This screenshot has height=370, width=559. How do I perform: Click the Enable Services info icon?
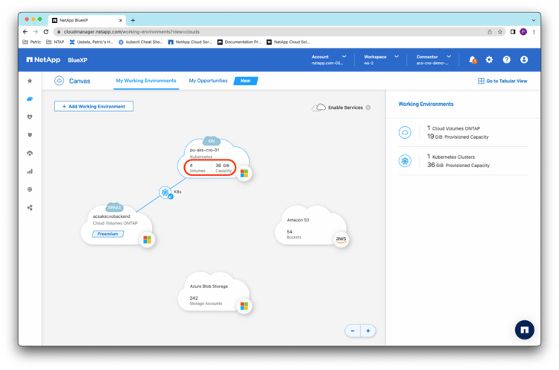point(368,107)
